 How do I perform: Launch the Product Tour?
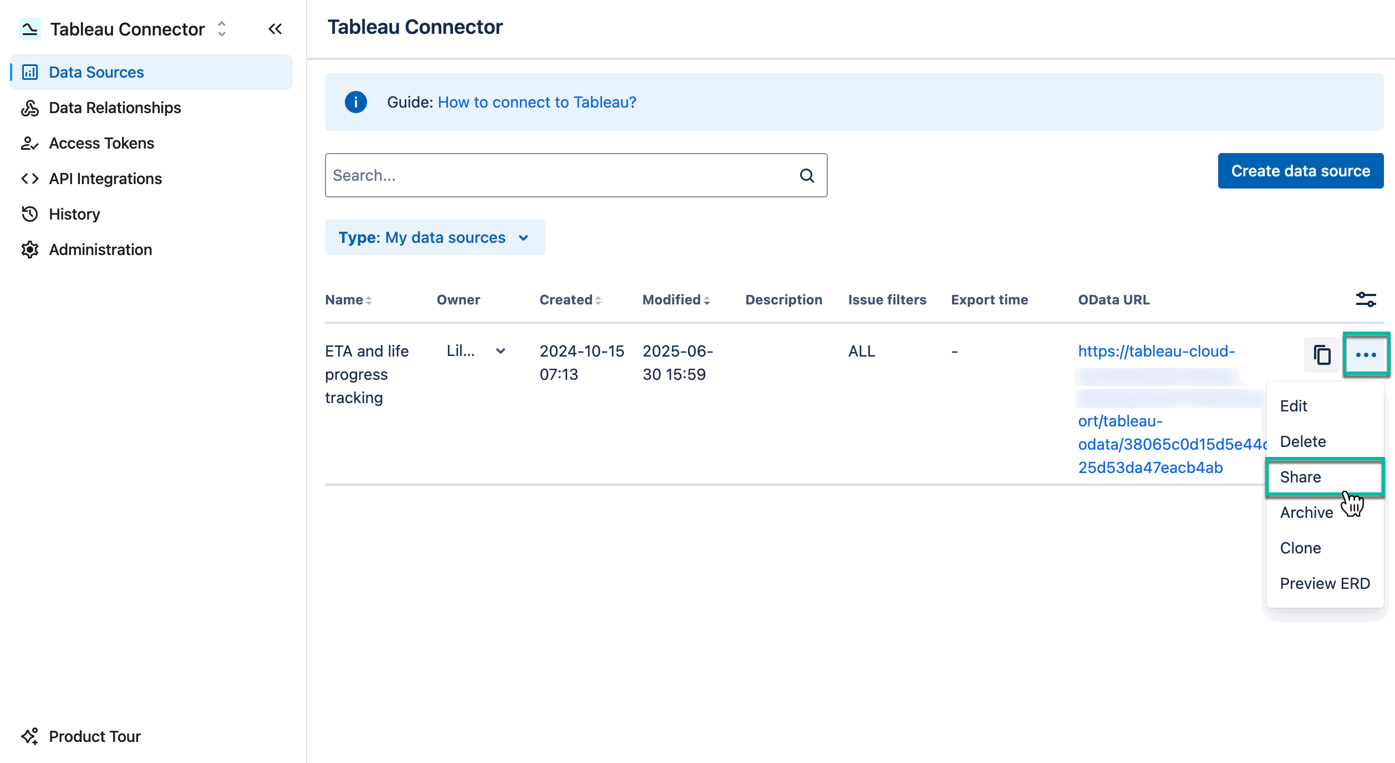(94, 736)
